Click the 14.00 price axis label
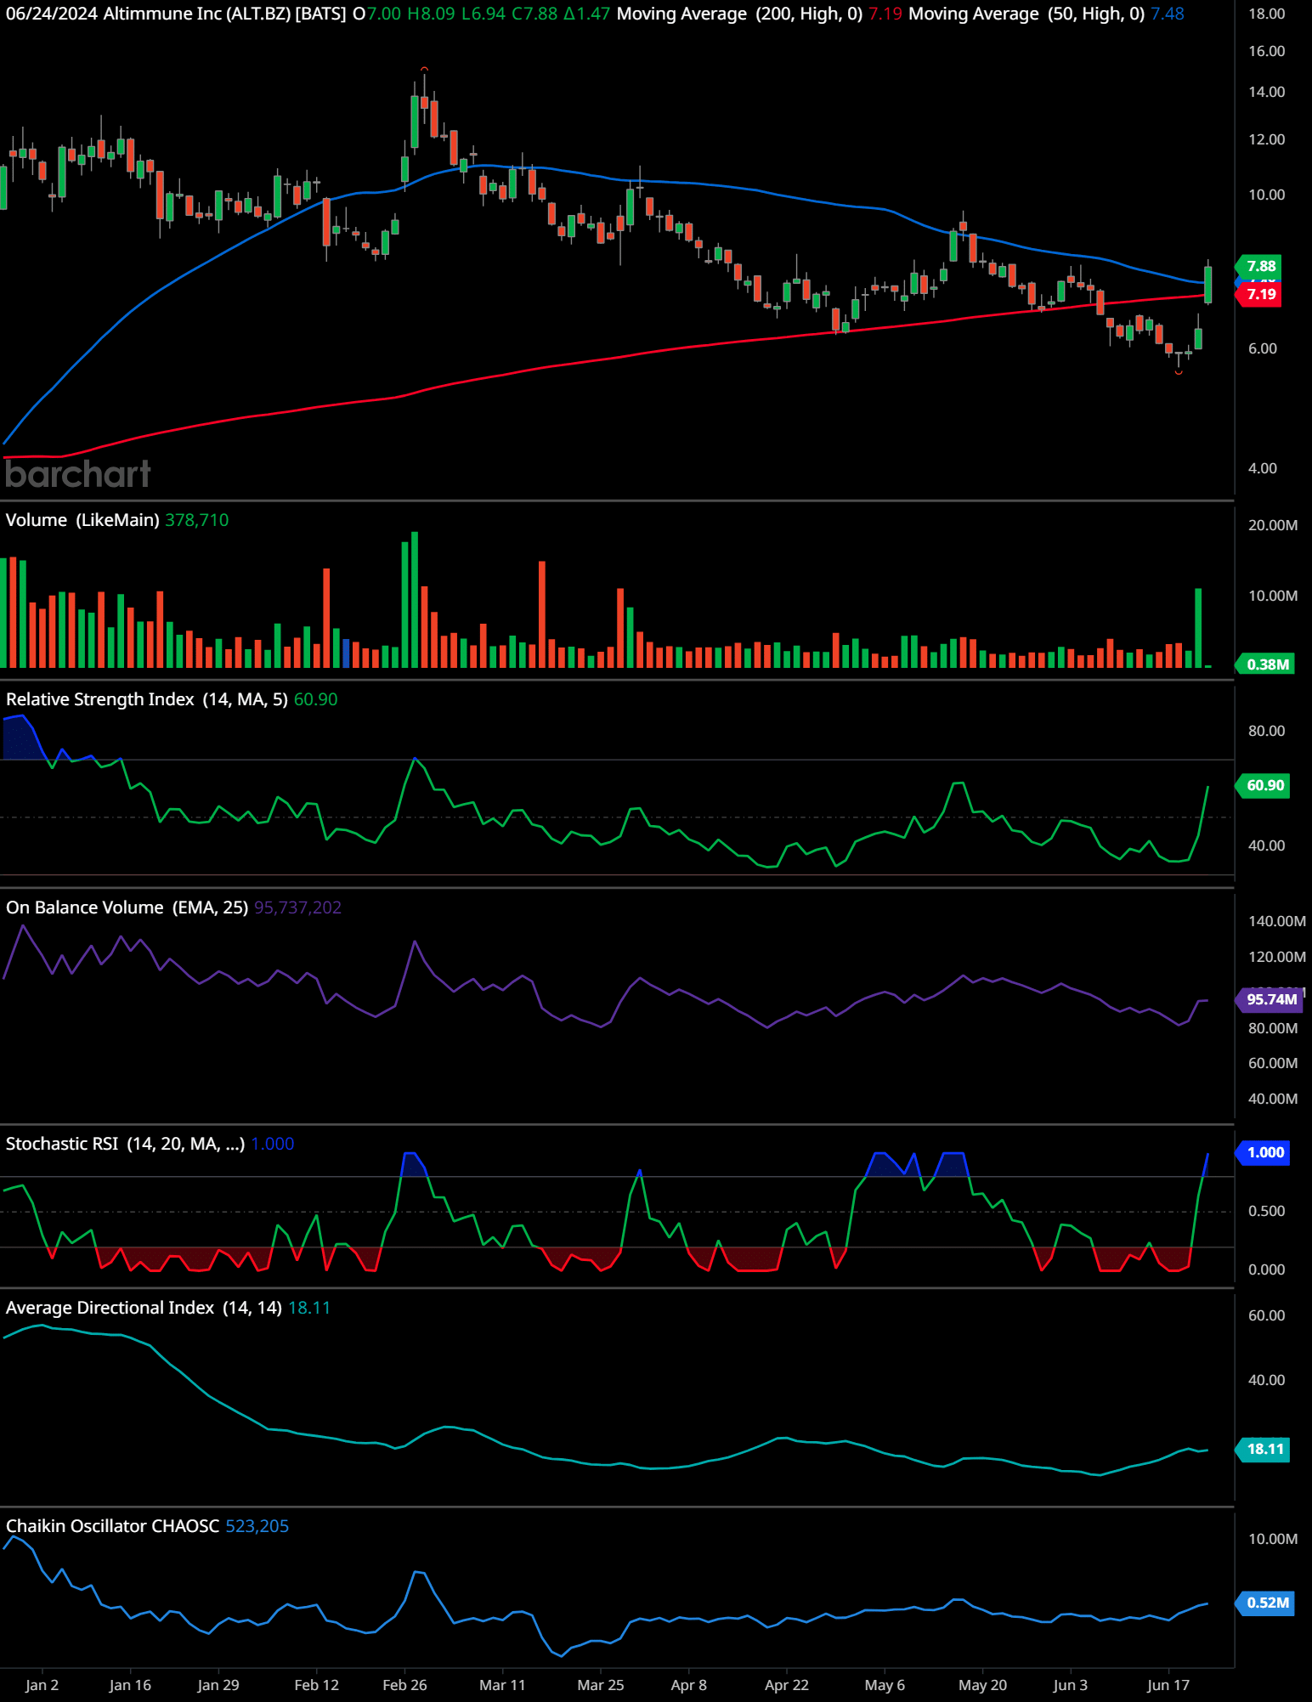This screenshot has width=1312, height=1702. click(1266, 92)
